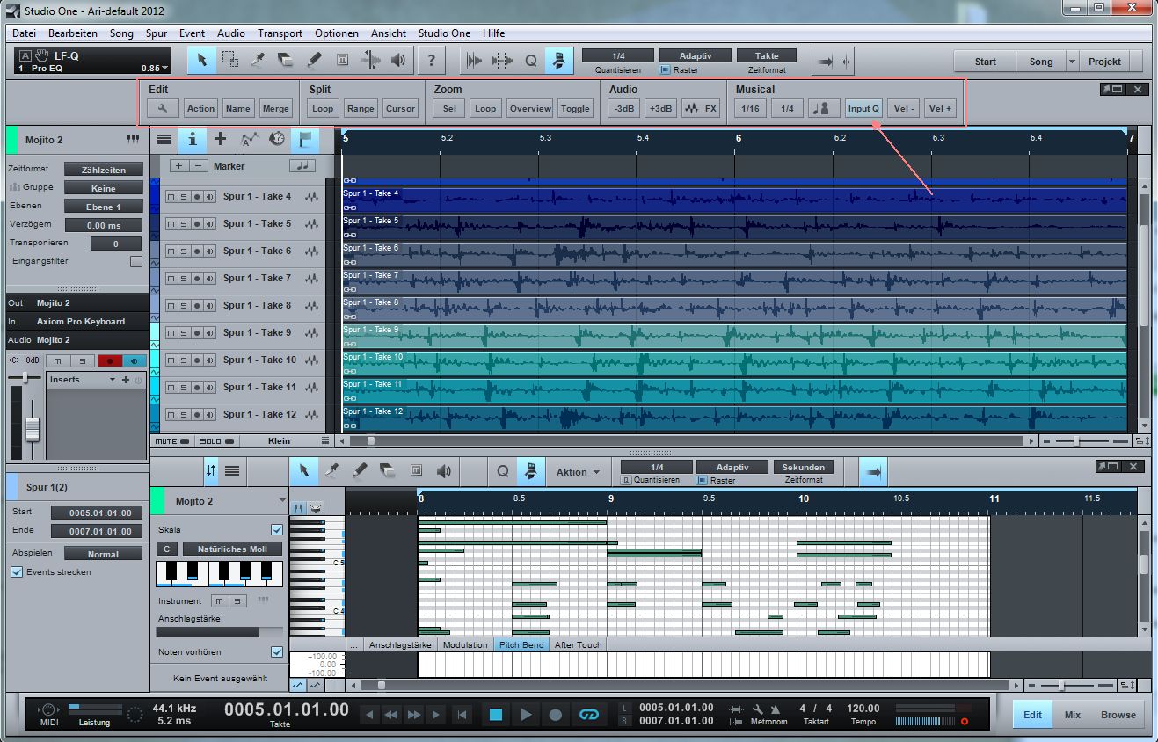The image size is (1158, 742).
Task: Click the question mark help icon
Action: tap(431, 60)
